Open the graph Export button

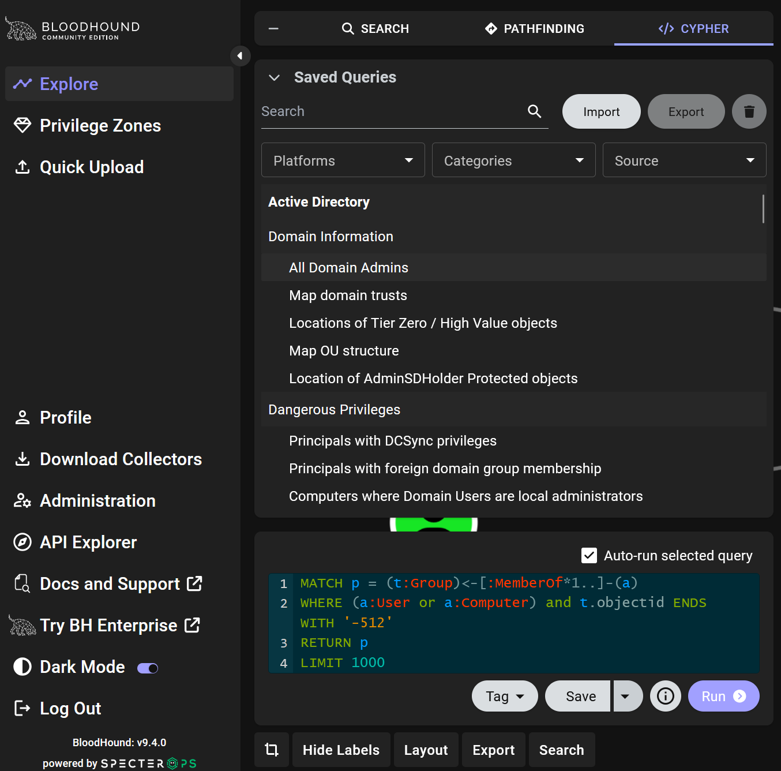494,750
